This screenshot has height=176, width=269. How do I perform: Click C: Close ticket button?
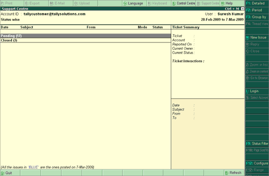[x=257, y=51]
